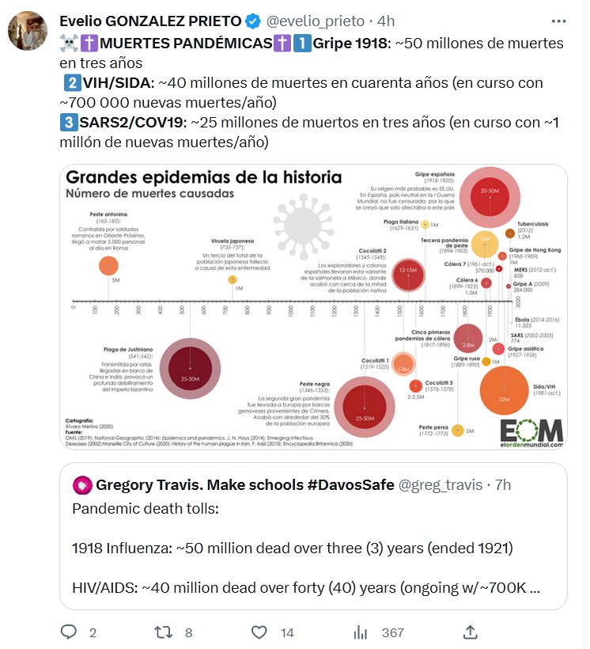Open the Grandes epidemias infographic image
Viewport: 590px width, 649px height.
point(313,307)
